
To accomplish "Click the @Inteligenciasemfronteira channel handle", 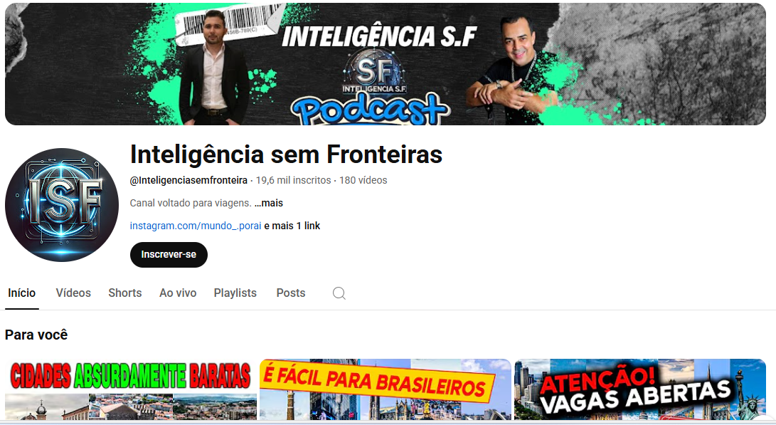I will 188,180.
